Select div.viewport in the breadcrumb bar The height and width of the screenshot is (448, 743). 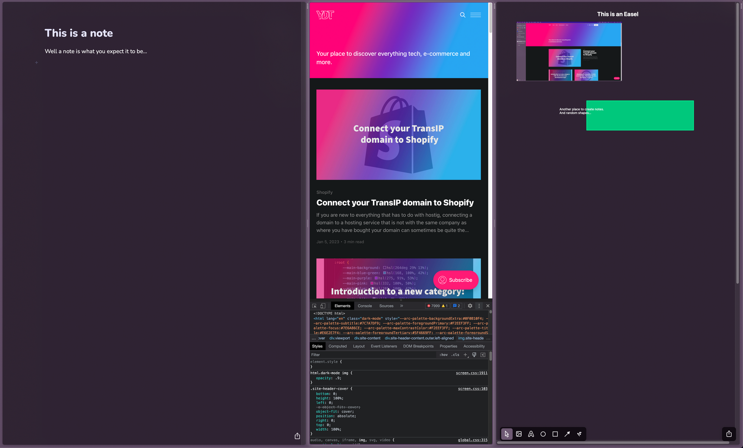coord(340,338)
